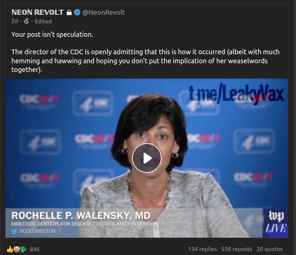View the 558 reposts list
Viewport: 296px width, 255px height.
coord(237,249)
